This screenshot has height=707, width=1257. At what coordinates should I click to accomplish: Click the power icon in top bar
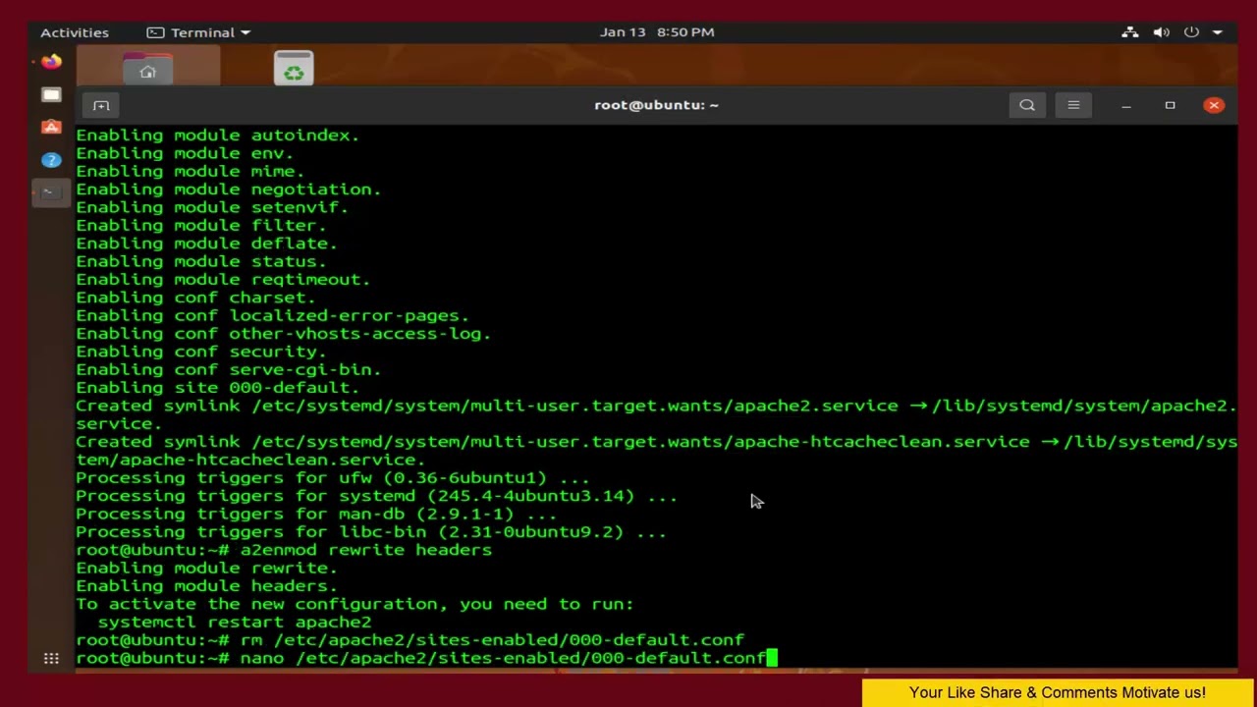pyautogui.click(x=1191, y=32)
